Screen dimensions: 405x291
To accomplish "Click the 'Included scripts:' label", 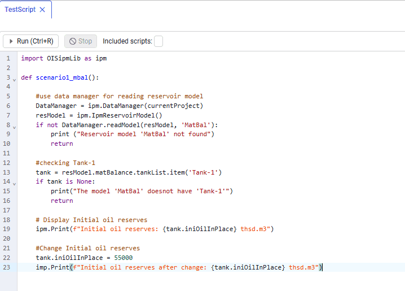I will point(127,41).
